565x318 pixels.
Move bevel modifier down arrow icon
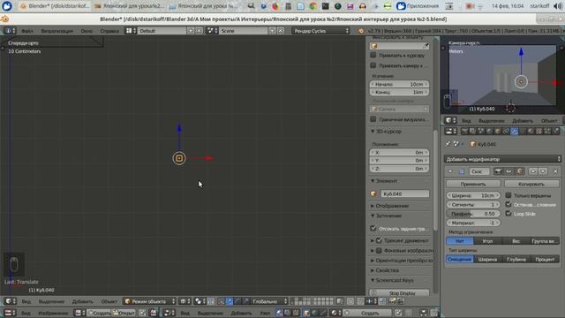(543, 171)
